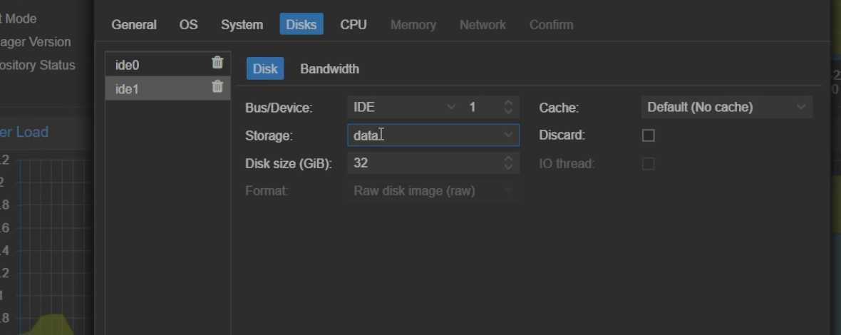Open the Format Raw disk image dropdown
Image resolution: width=841 pixels, height=335 pixels.
pyautogui.click(x=433, y=191)
